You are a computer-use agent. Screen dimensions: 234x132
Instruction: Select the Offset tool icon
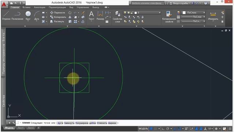(x=83, y=22)
